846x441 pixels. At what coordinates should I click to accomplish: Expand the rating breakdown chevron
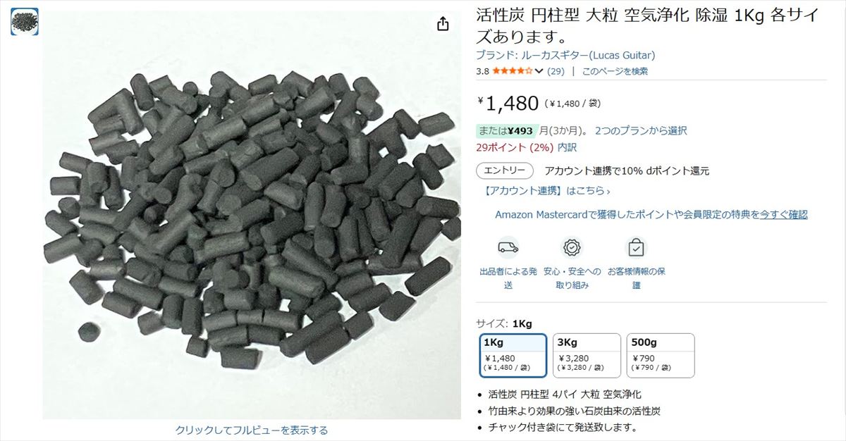[x=539, y=71]
